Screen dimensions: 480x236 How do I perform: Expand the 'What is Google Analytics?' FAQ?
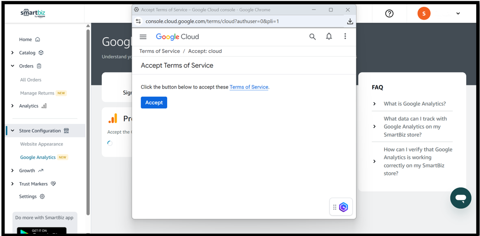point(374,104)
